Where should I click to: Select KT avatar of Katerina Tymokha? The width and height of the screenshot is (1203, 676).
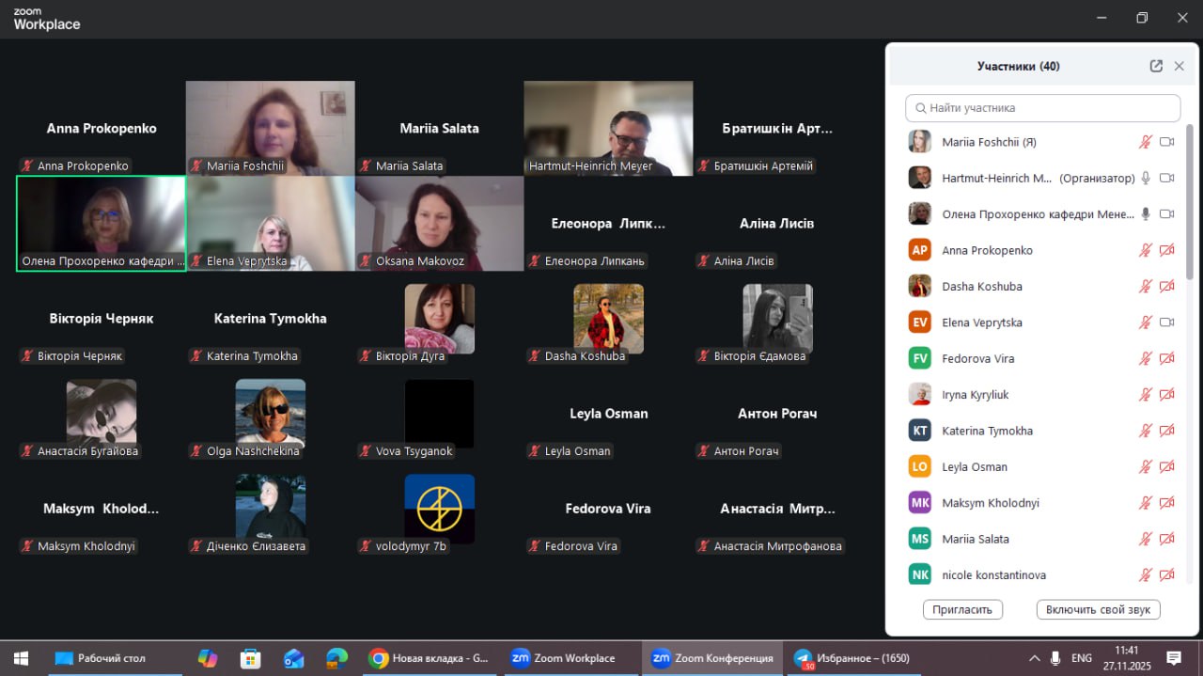coord(920,431)
